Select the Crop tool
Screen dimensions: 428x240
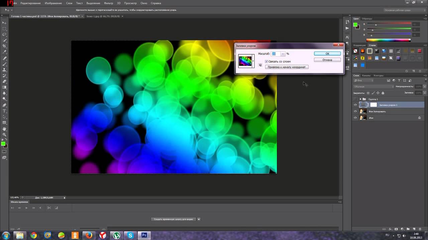tap(5, 46)
